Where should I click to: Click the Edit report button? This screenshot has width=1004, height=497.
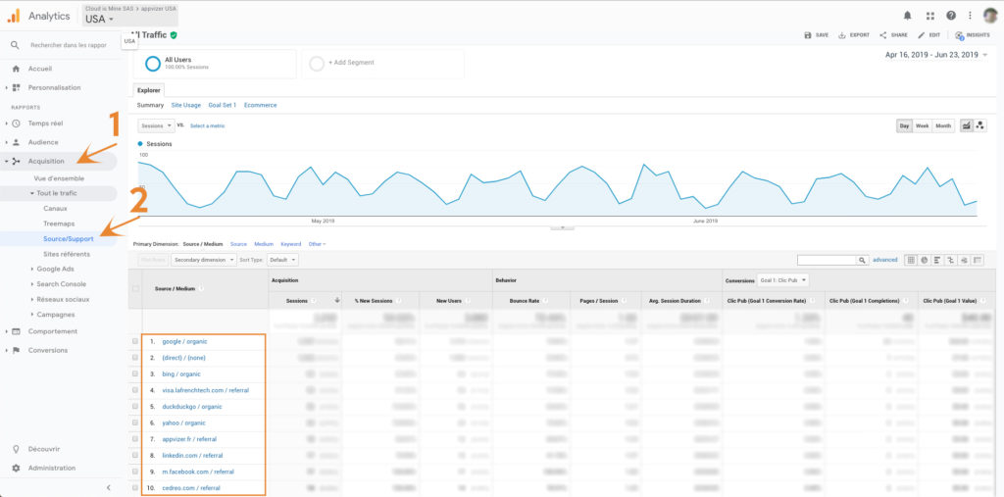(x=929, y=35)
